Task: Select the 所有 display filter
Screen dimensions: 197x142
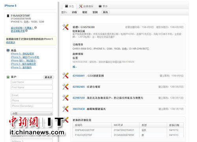Action: [x=106, y=12]
